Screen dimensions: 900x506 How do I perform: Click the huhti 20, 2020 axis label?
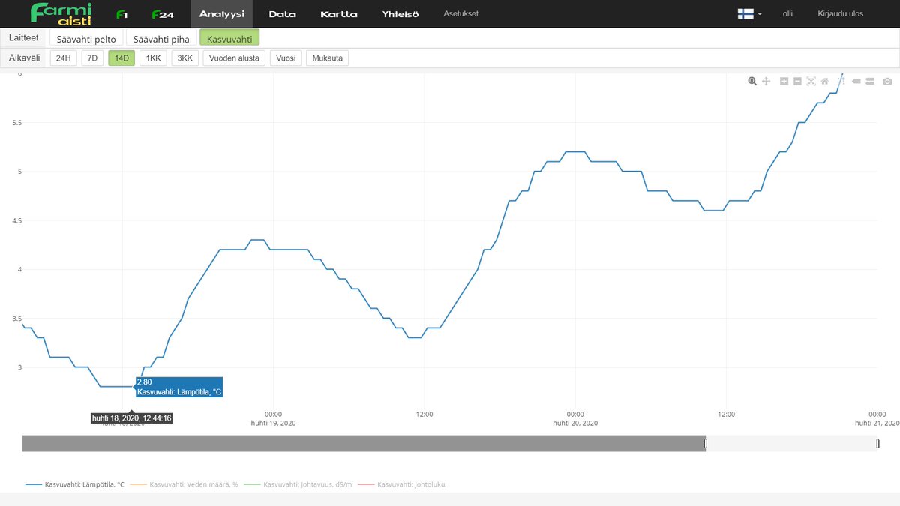point(575,423)
